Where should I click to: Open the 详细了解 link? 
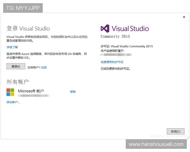coord(12,47)
